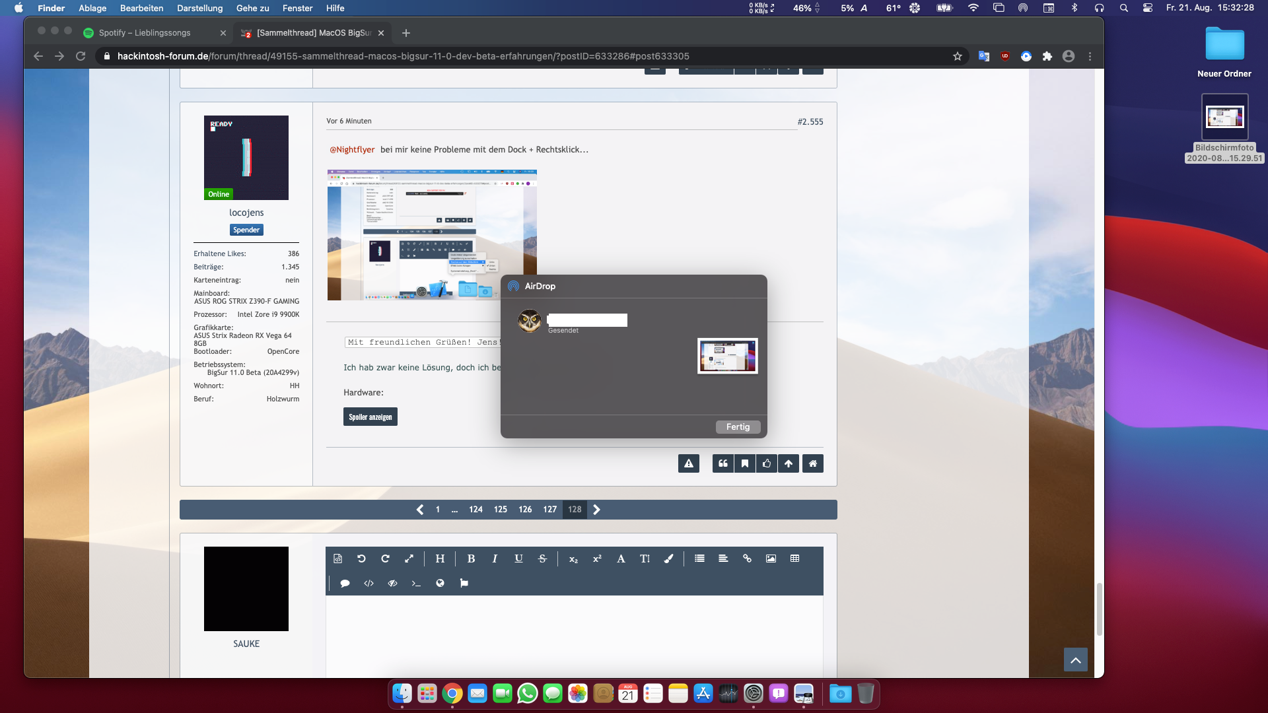Click the thumbs-up like icon on post
Screen dimensions: 1268x713
coord(767,463)
